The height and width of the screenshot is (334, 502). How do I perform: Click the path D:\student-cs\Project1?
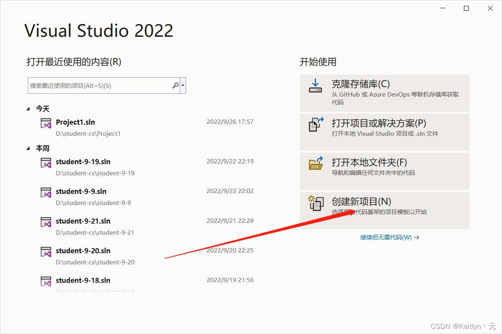coord(88,134)
